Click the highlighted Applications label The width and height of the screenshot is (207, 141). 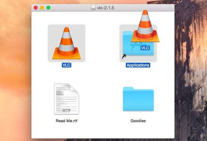pyautogui.click(x=138, y=65)
